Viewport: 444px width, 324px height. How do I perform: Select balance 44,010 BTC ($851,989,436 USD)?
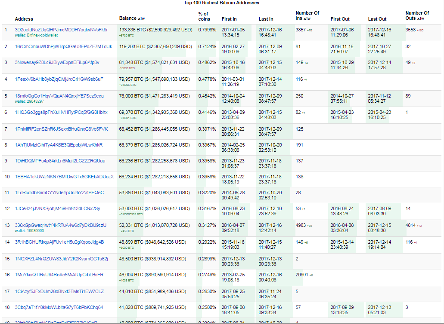point(152,291)
